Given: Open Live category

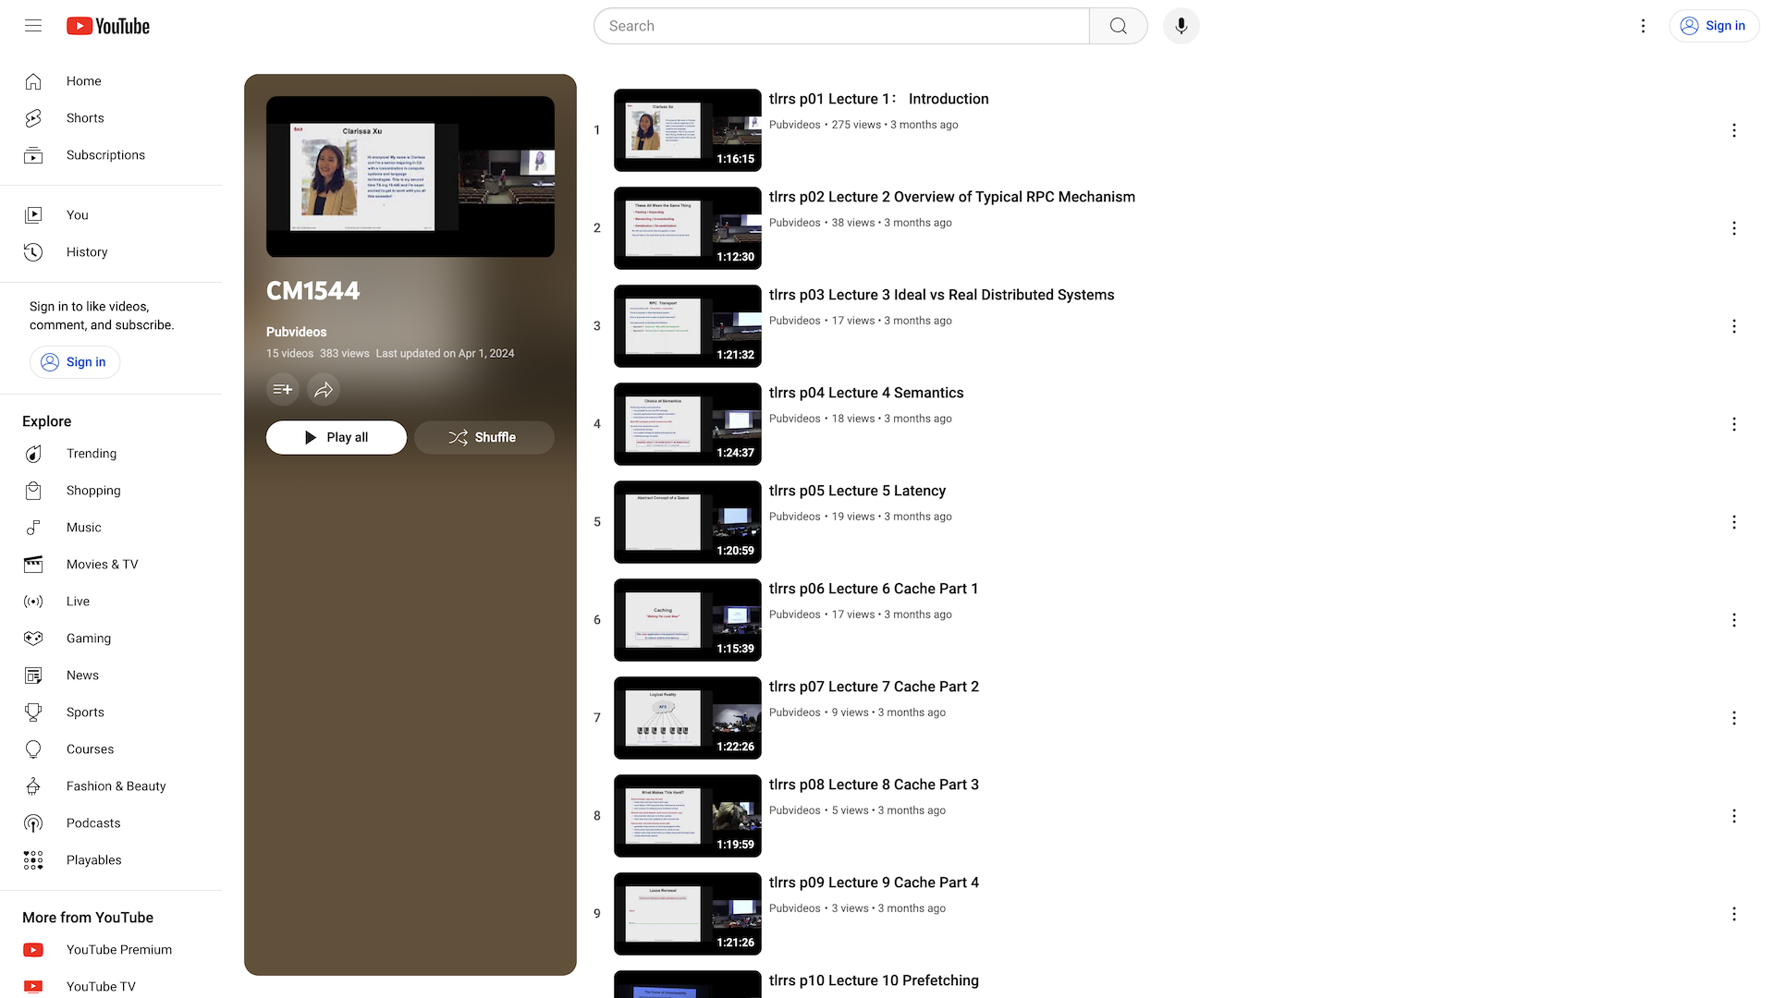Looking at the screenshot, I should (111, 602).
